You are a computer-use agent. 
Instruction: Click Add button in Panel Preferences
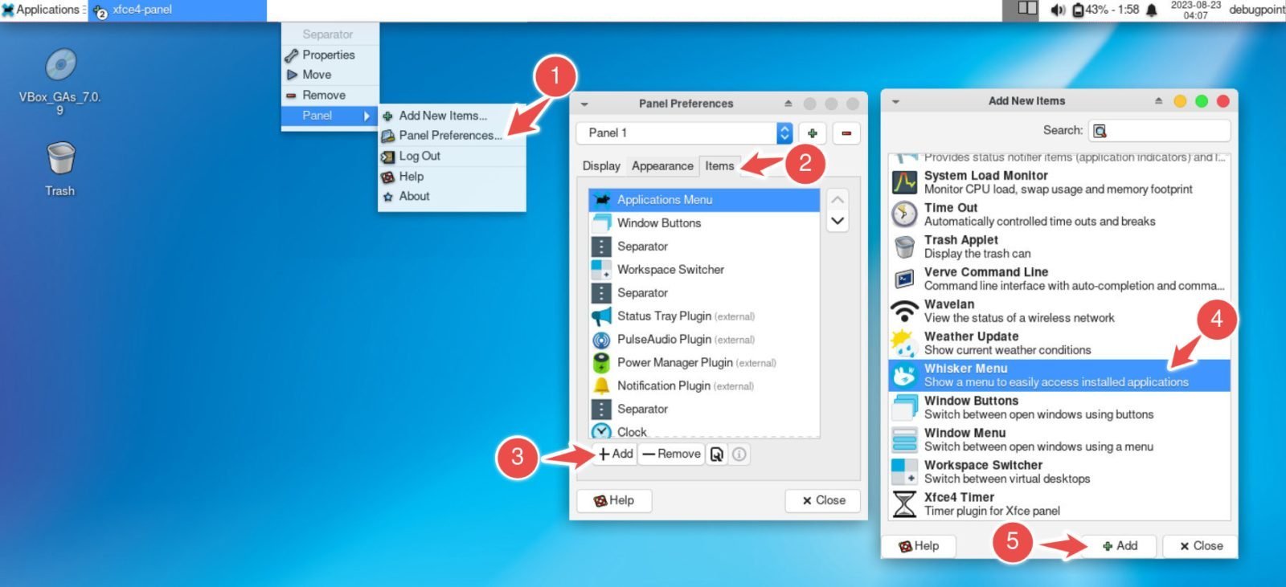tap(616, 454)
